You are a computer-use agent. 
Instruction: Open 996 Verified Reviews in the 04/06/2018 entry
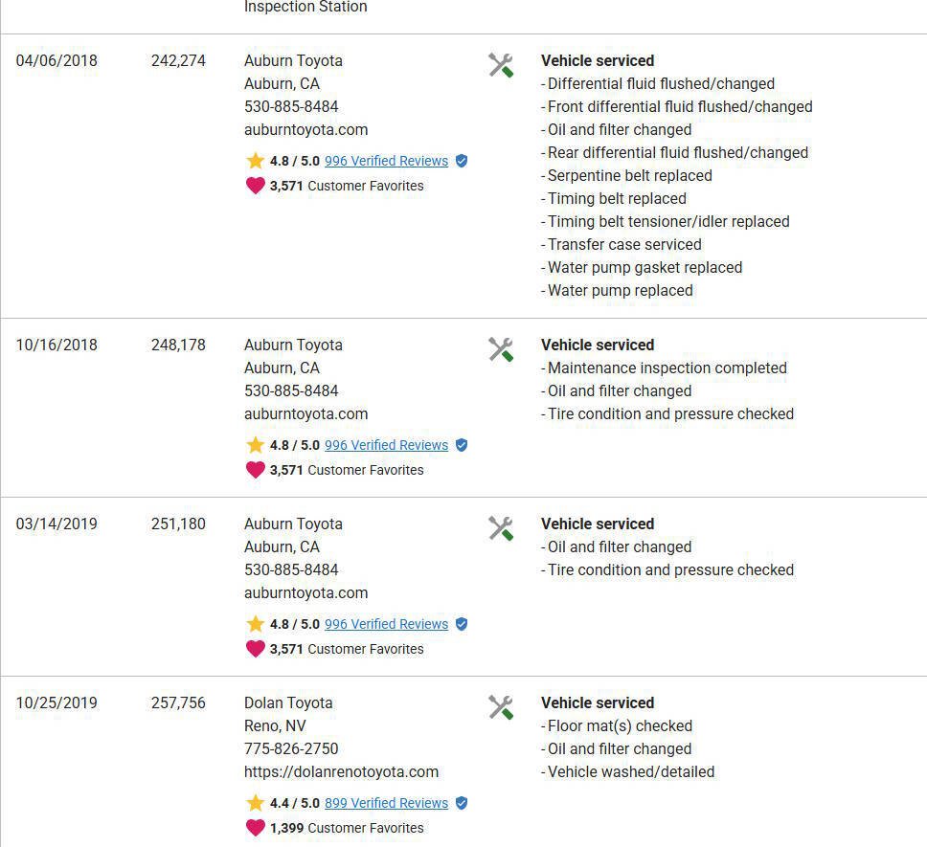pyautogui.click(x=386, y=161)
